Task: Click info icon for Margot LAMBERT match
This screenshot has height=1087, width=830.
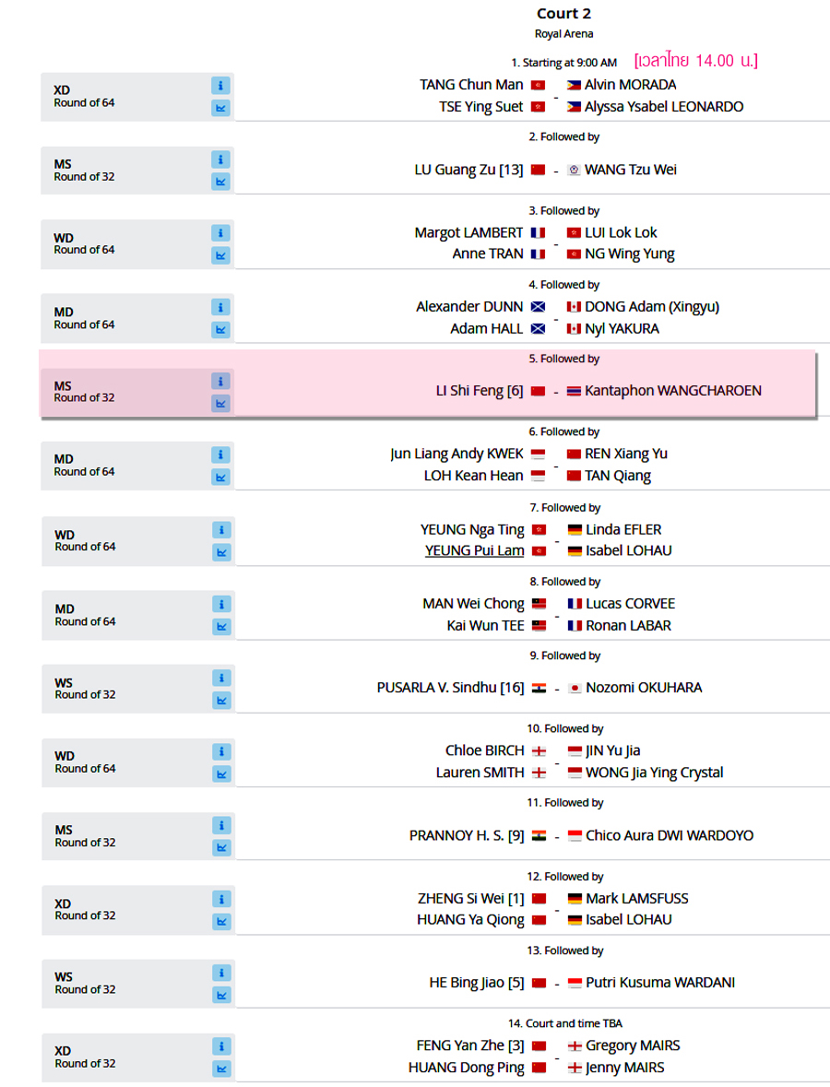Action: coord(220,233)
